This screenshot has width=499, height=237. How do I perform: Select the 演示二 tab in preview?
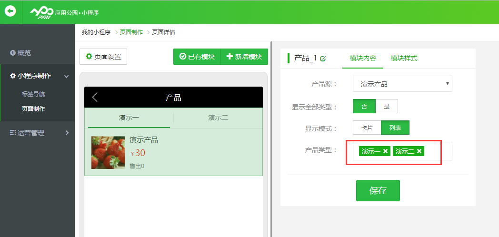click(218, 118)
